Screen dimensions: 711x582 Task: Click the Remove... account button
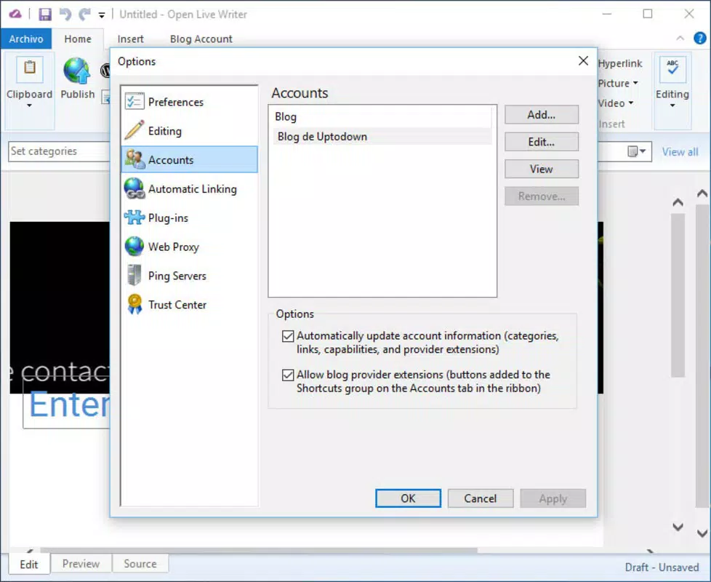point(542,196)
